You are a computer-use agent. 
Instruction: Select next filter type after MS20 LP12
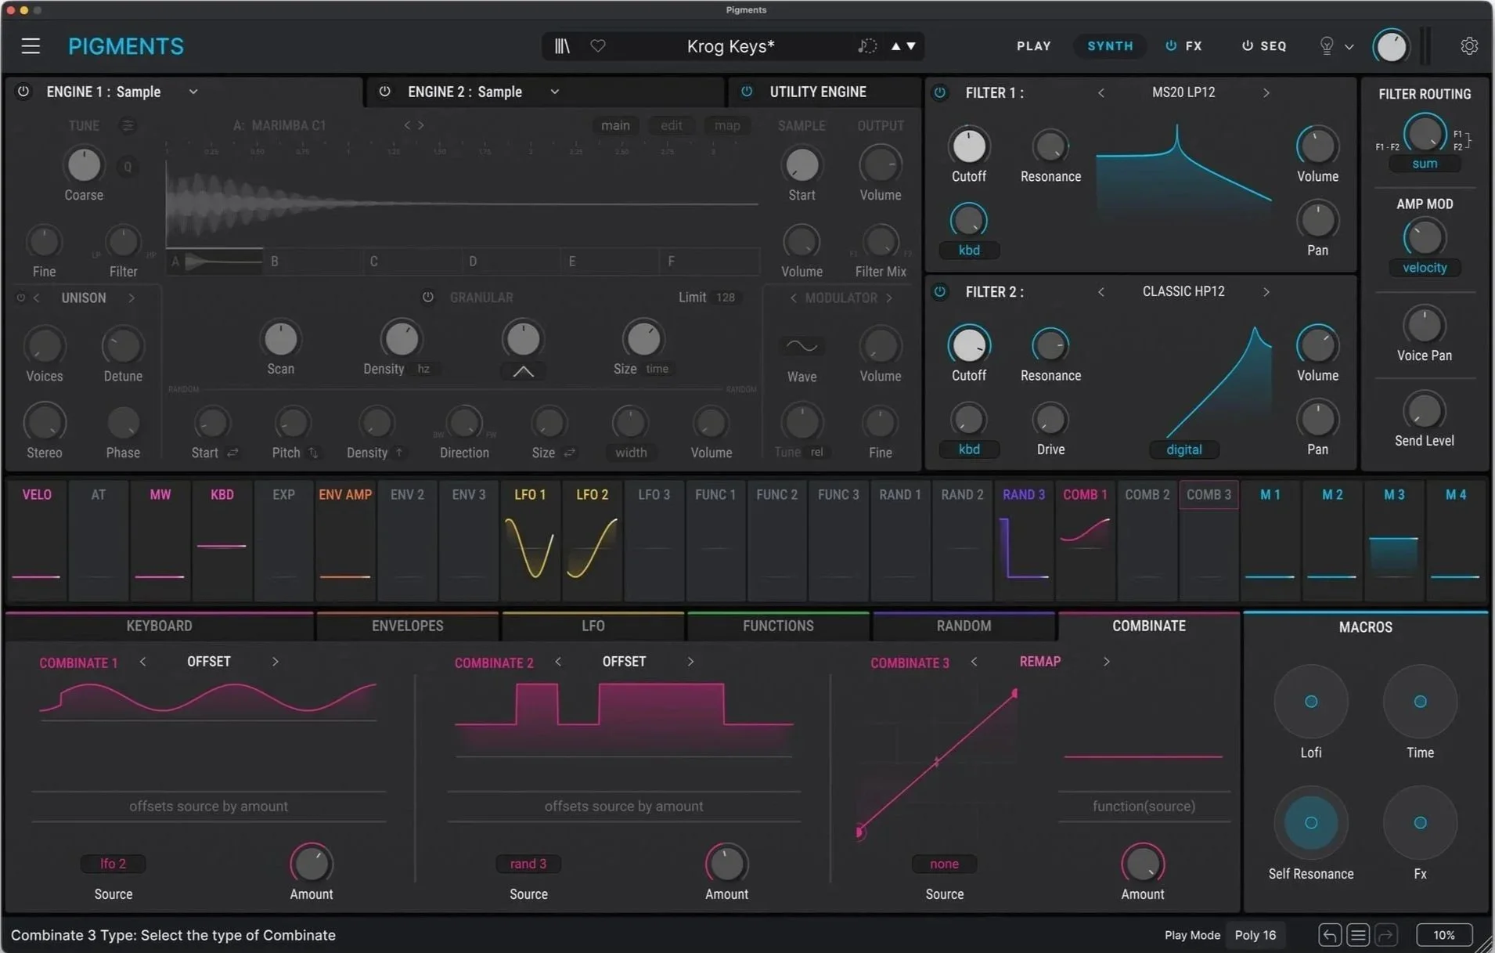click(x=1266, y=92)
